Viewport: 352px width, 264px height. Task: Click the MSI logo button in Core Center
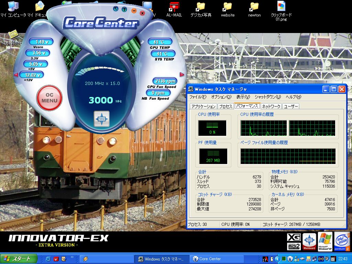click(102, 119)
